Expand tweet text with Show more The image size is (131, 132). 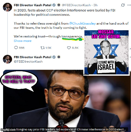(23, 41)
